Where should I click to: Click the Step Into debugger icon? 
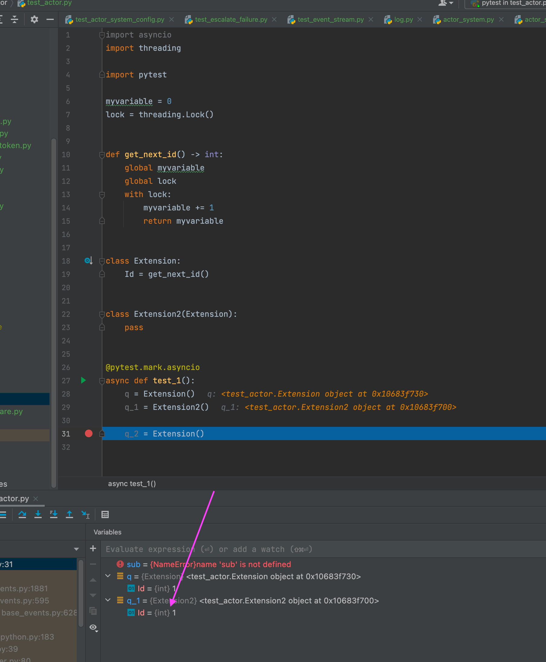[38, 514]
